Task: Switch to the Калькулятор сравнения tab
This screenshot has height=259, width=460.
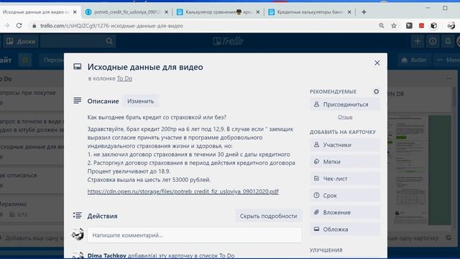Action: point(218,12)
